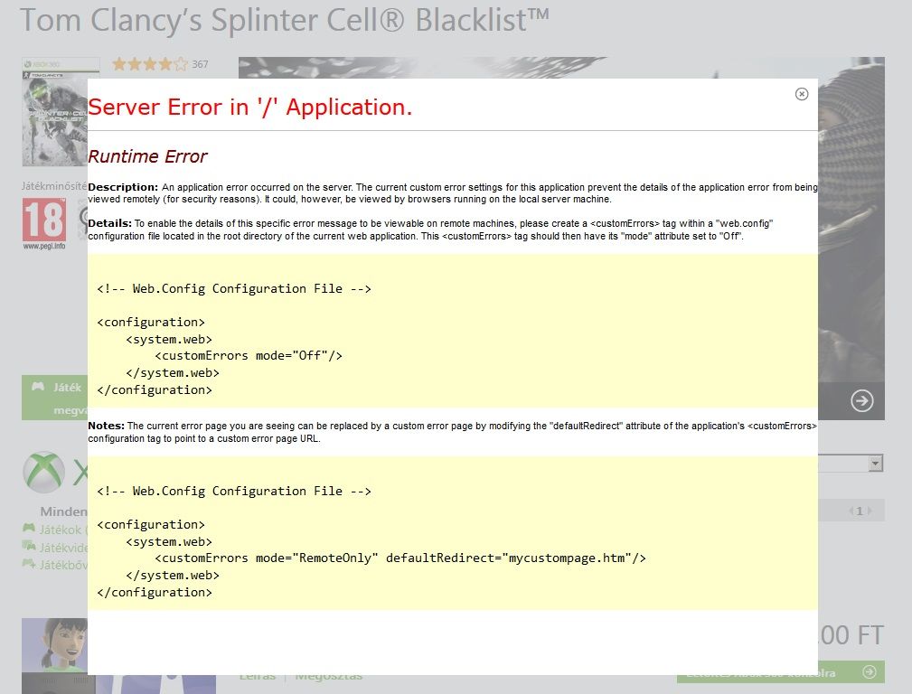Click the controller icon beside Játékok
Screen dimensions: 912x694
coord(29,528)
